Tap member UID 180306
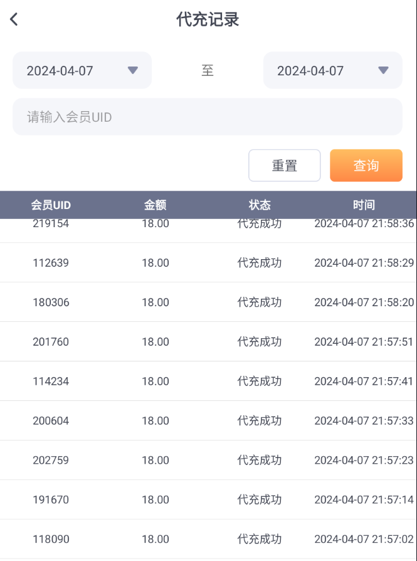The width and height of the screenshot is (417, 561). [51, 302]
